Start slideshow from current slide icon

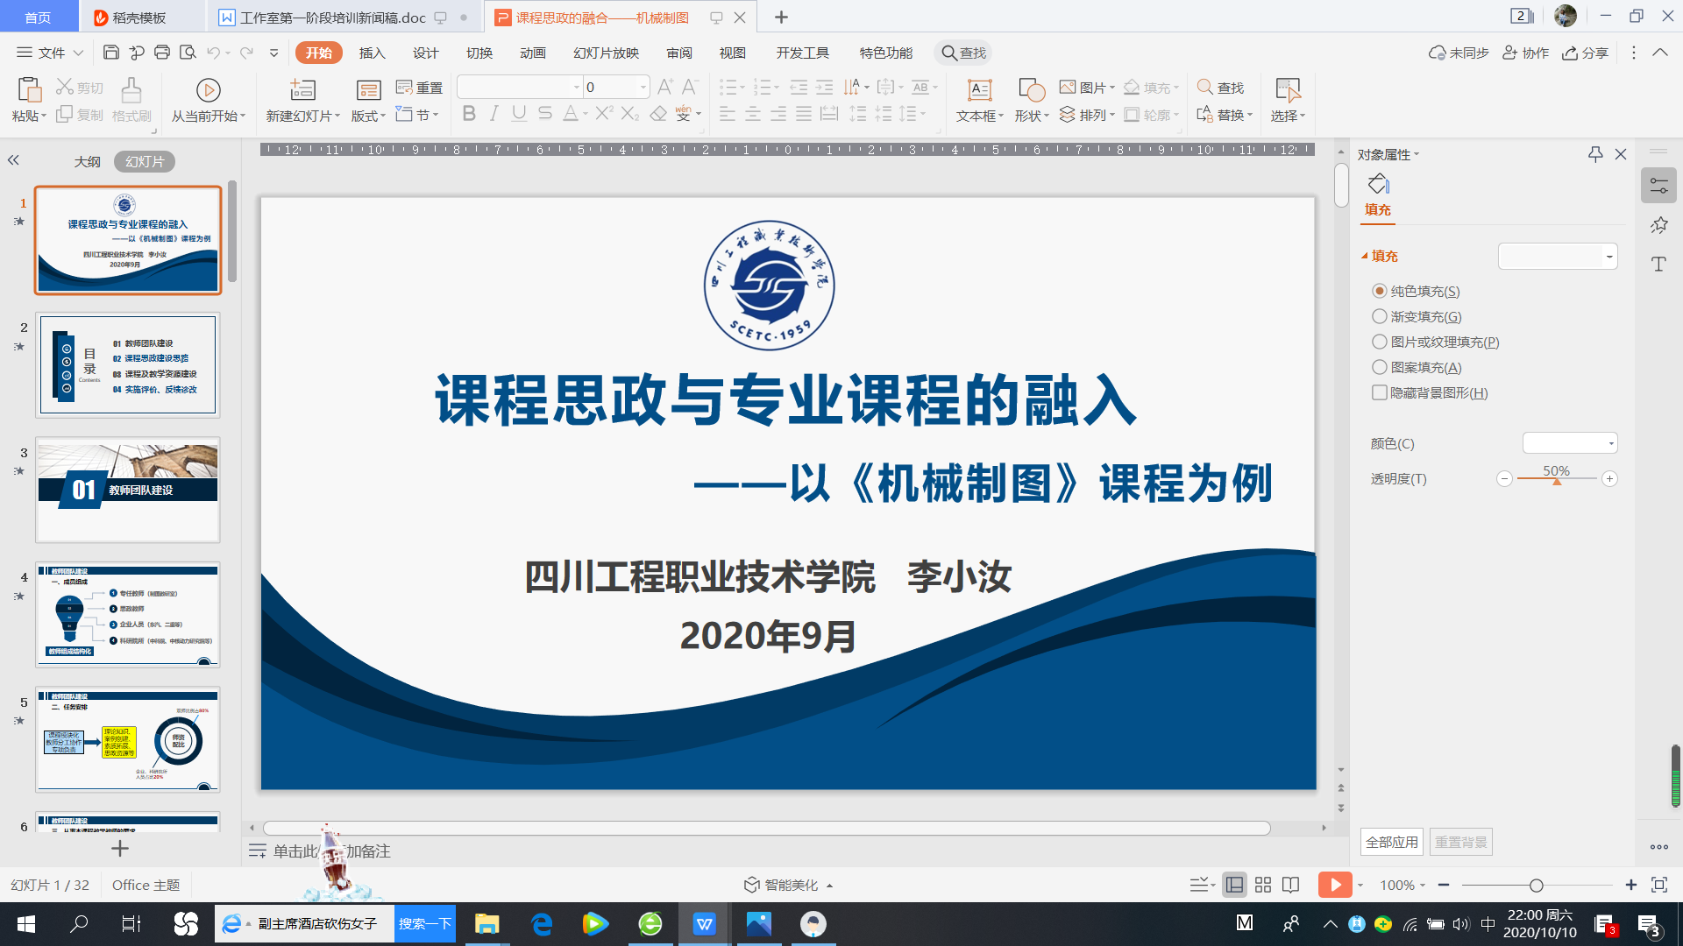(208, 90)
